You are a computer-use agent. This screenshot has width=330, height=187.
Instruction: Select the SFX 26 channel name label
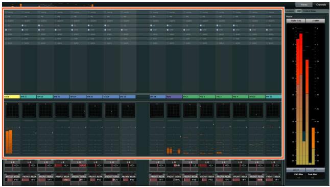111,97
